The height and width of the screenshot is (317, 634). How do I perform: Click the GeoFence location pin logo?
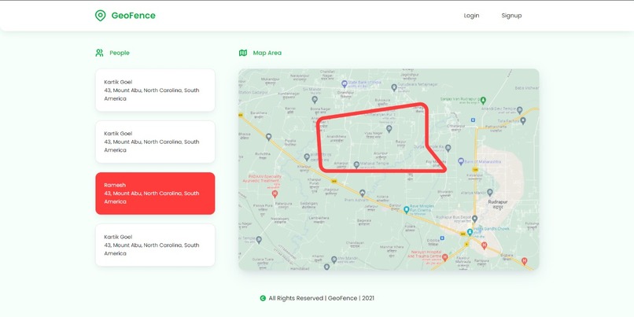pyautogui.click(x=100, y=16)
